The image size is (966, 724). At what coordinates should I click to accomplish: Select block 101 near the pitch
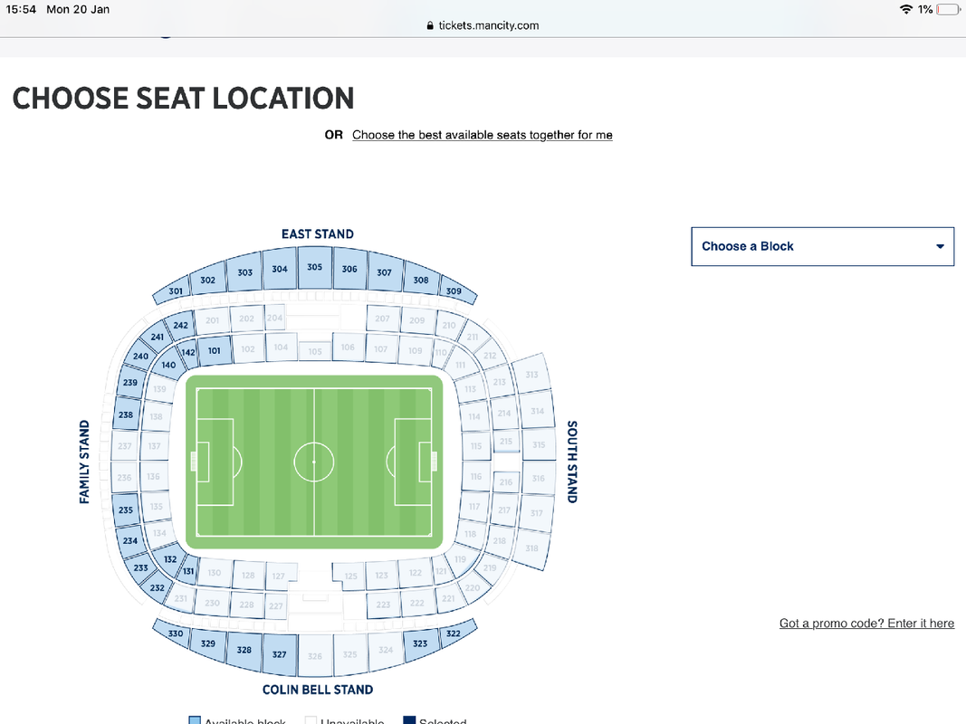click(x=214, y=351)
